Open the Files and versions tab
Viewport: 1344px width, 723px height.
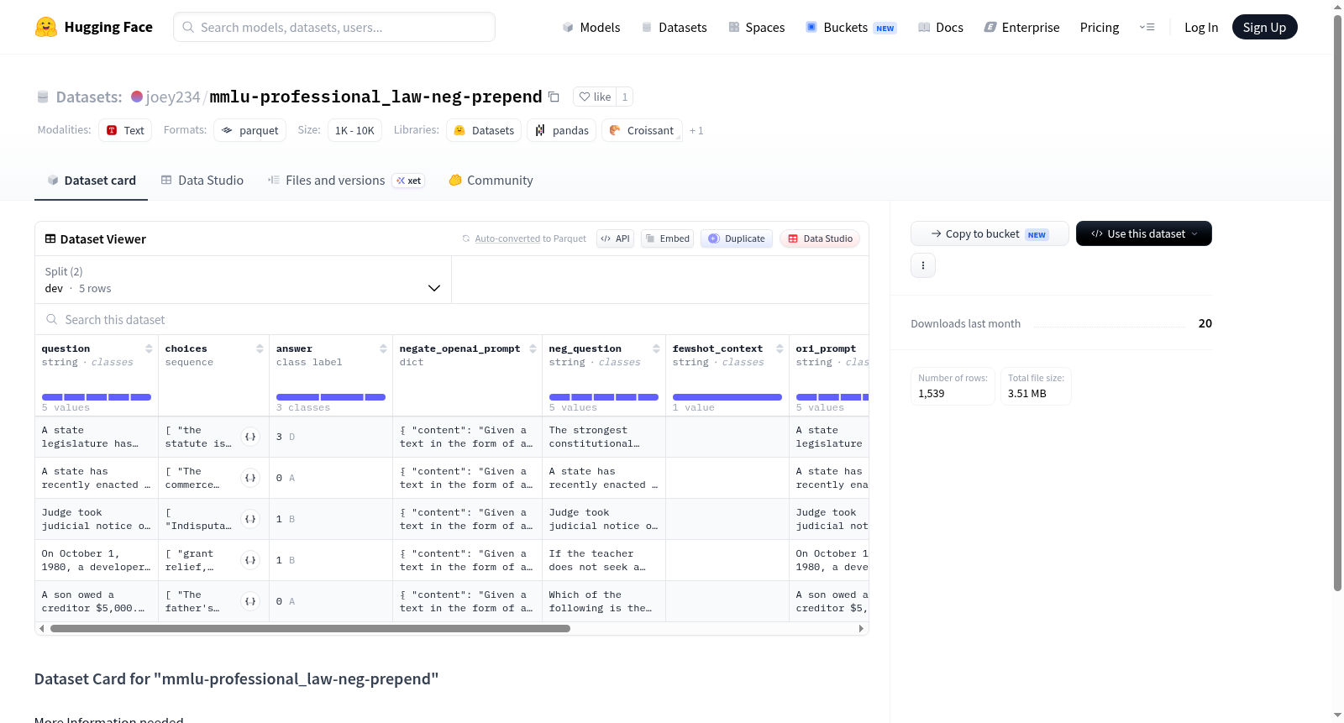(346, 180)
